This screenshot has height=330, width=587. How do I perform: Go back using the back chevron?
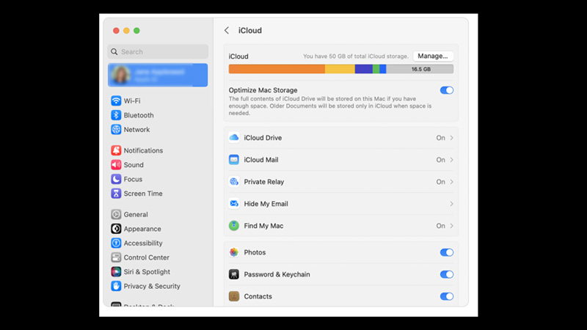[227, 30]
